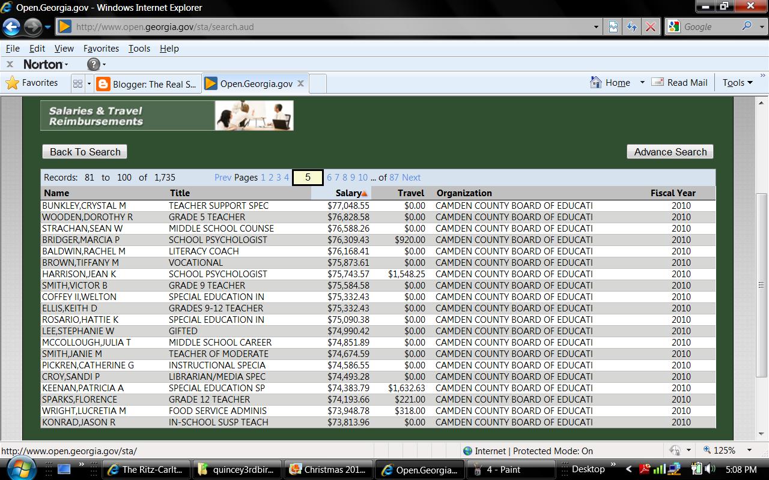Click the Windows Start orb
This screenshot has width=769, height=480.
coord(22,469)
